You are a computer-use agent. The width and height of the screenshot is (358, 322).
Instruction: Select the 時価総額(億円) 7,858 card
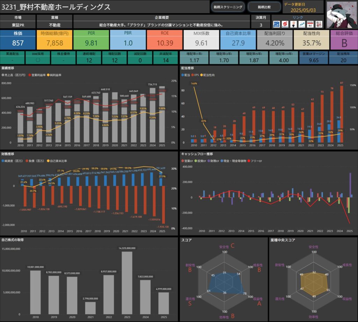pos(55,40)
